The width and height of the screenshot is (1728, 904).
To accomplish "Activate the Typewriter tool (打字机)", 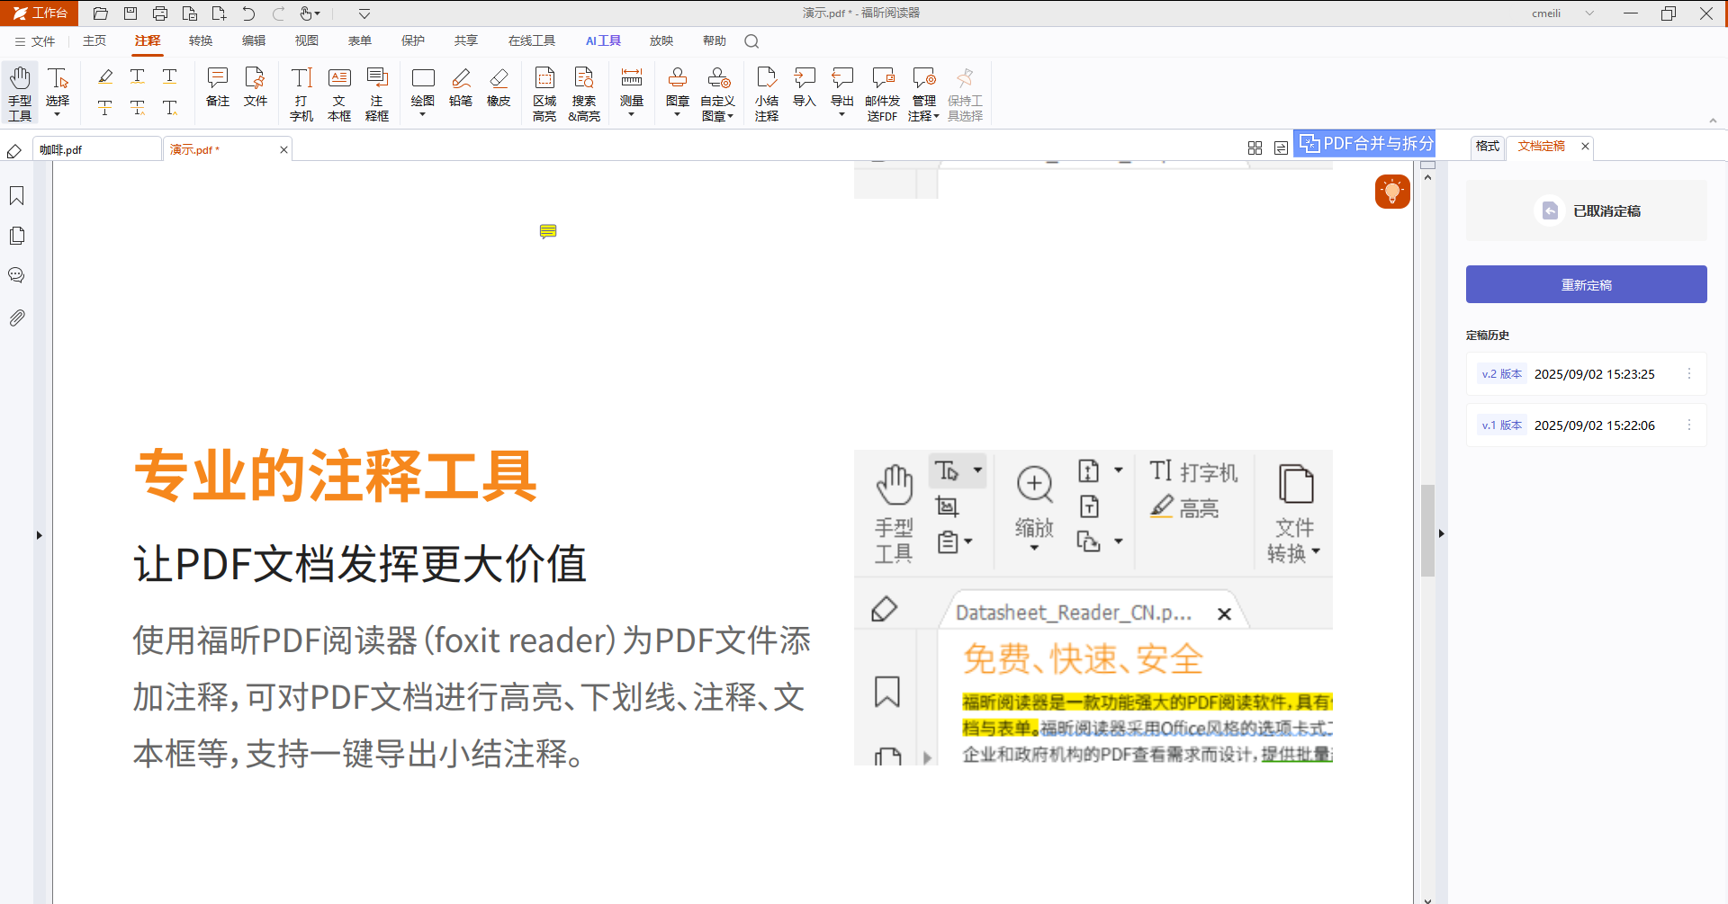I will [x=301, y=94].
